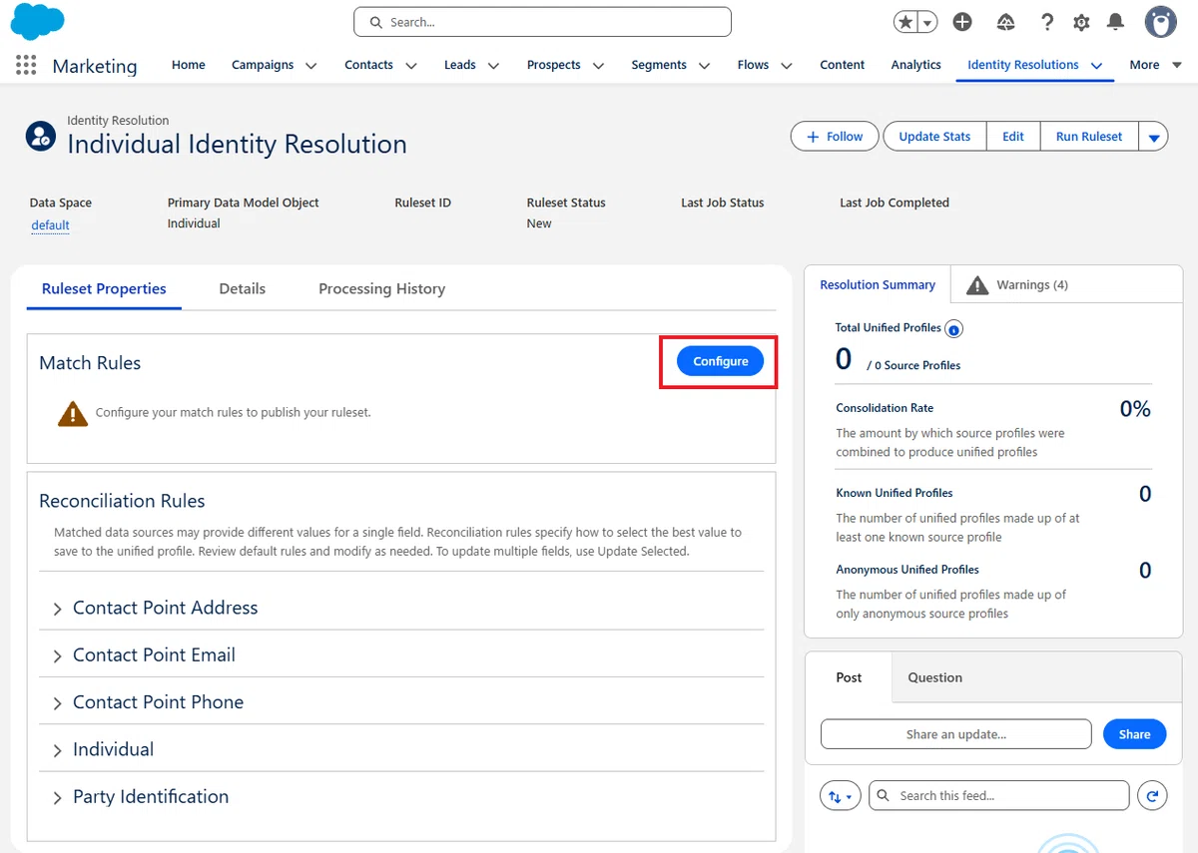This screenshot has height=853, width=1198.
Task: Click the Update Stats button
Action: click(934, 137)
